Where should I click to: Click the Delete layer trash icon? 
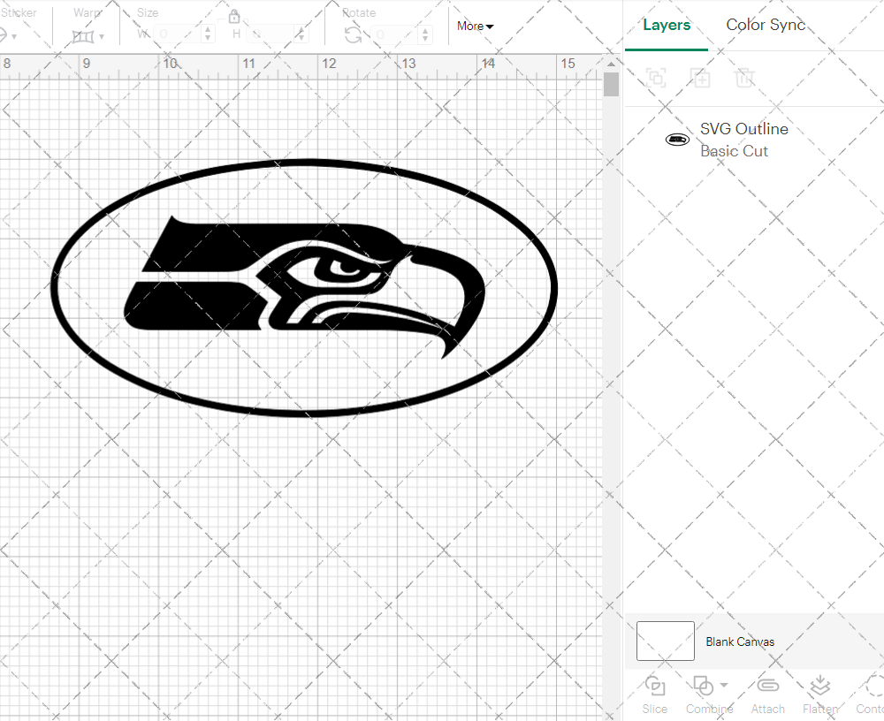pos(744,78)
